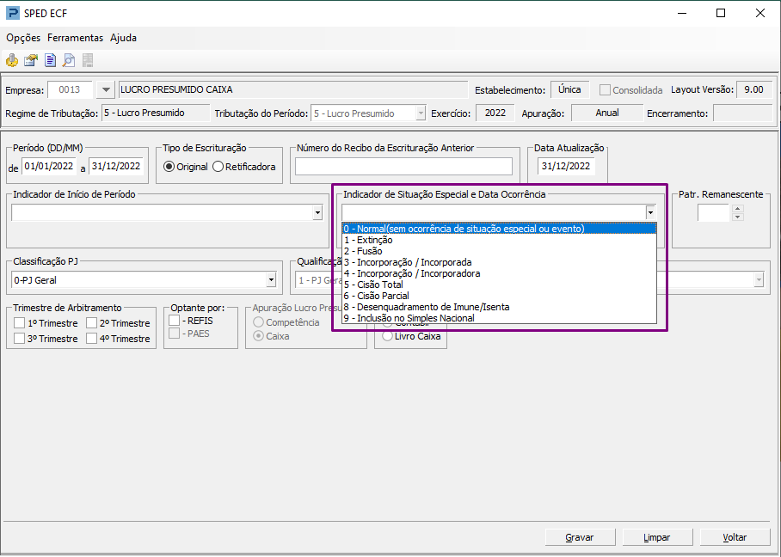Viewport: 781px width, 557px height.
Task: Click the Encerramento field
Action: coord(742,113)
